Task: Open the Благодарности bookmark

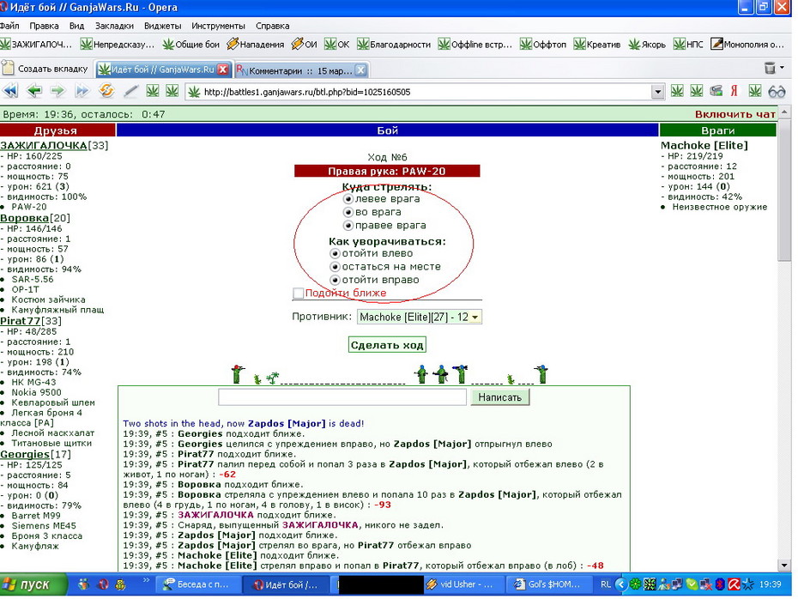Action: coord(394,45)
